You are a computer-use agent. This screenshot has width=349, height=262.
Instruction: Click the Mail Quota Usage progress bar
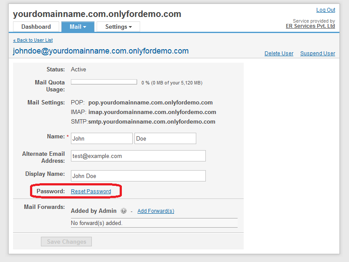click(x=104, y=82)
